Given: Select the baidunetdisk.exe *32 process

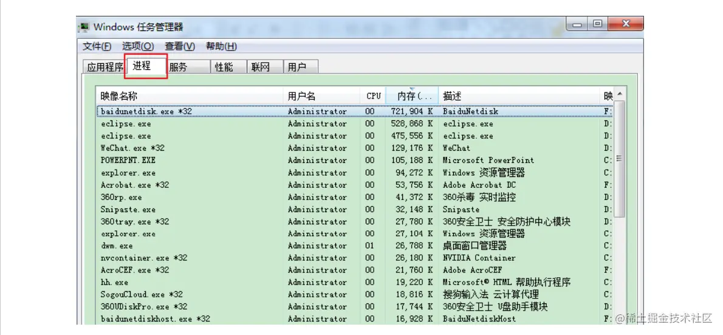Looking at the screenshot, I should coord(355,111).
